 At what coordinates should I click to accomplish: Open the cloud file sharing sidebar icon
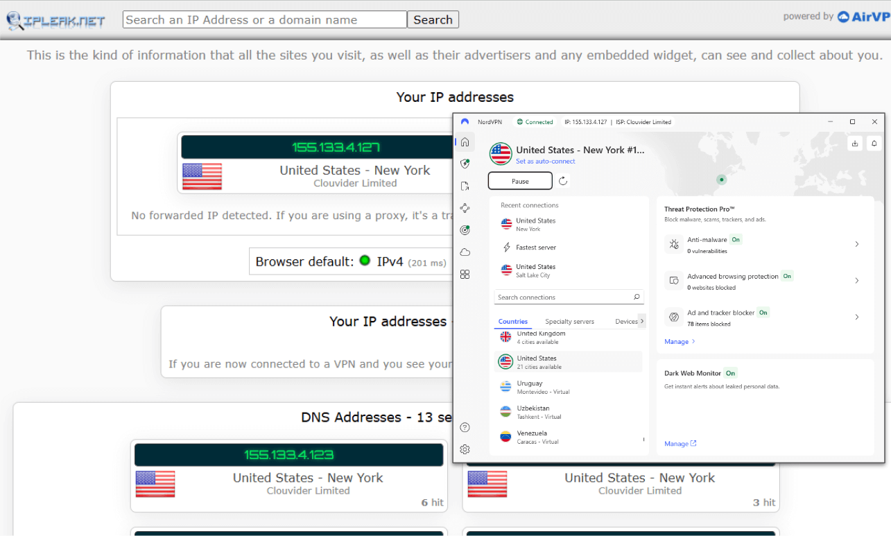coord(465,252)
